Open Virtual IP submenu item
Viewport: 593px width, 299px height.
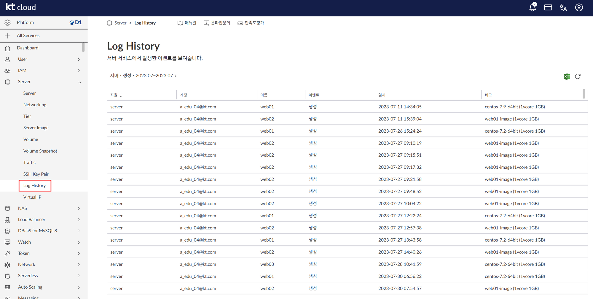point(32,197)
